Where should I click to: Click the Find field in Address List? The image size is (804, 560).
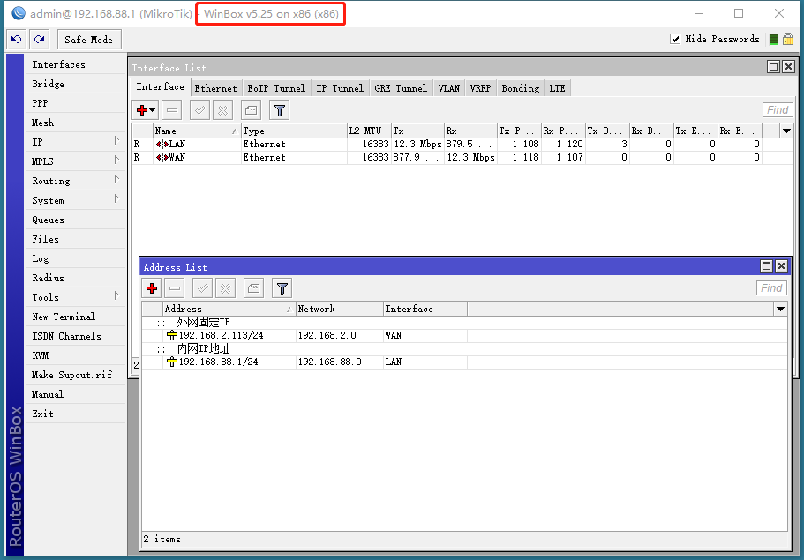(x=771, y=288)
